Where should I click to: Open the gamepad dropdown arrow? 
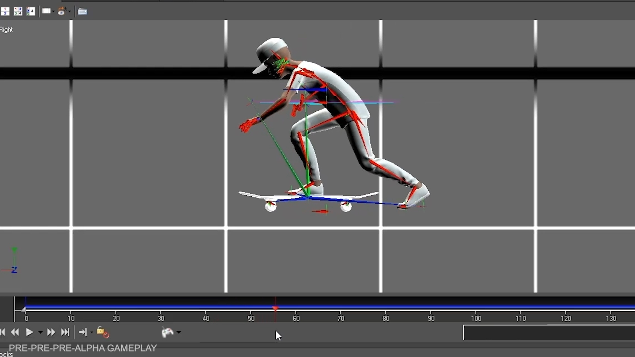tap(179, 332)
